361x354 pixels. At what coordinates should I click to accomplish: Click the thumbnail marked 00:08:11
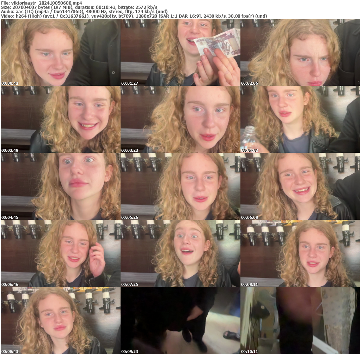(300, 253)
